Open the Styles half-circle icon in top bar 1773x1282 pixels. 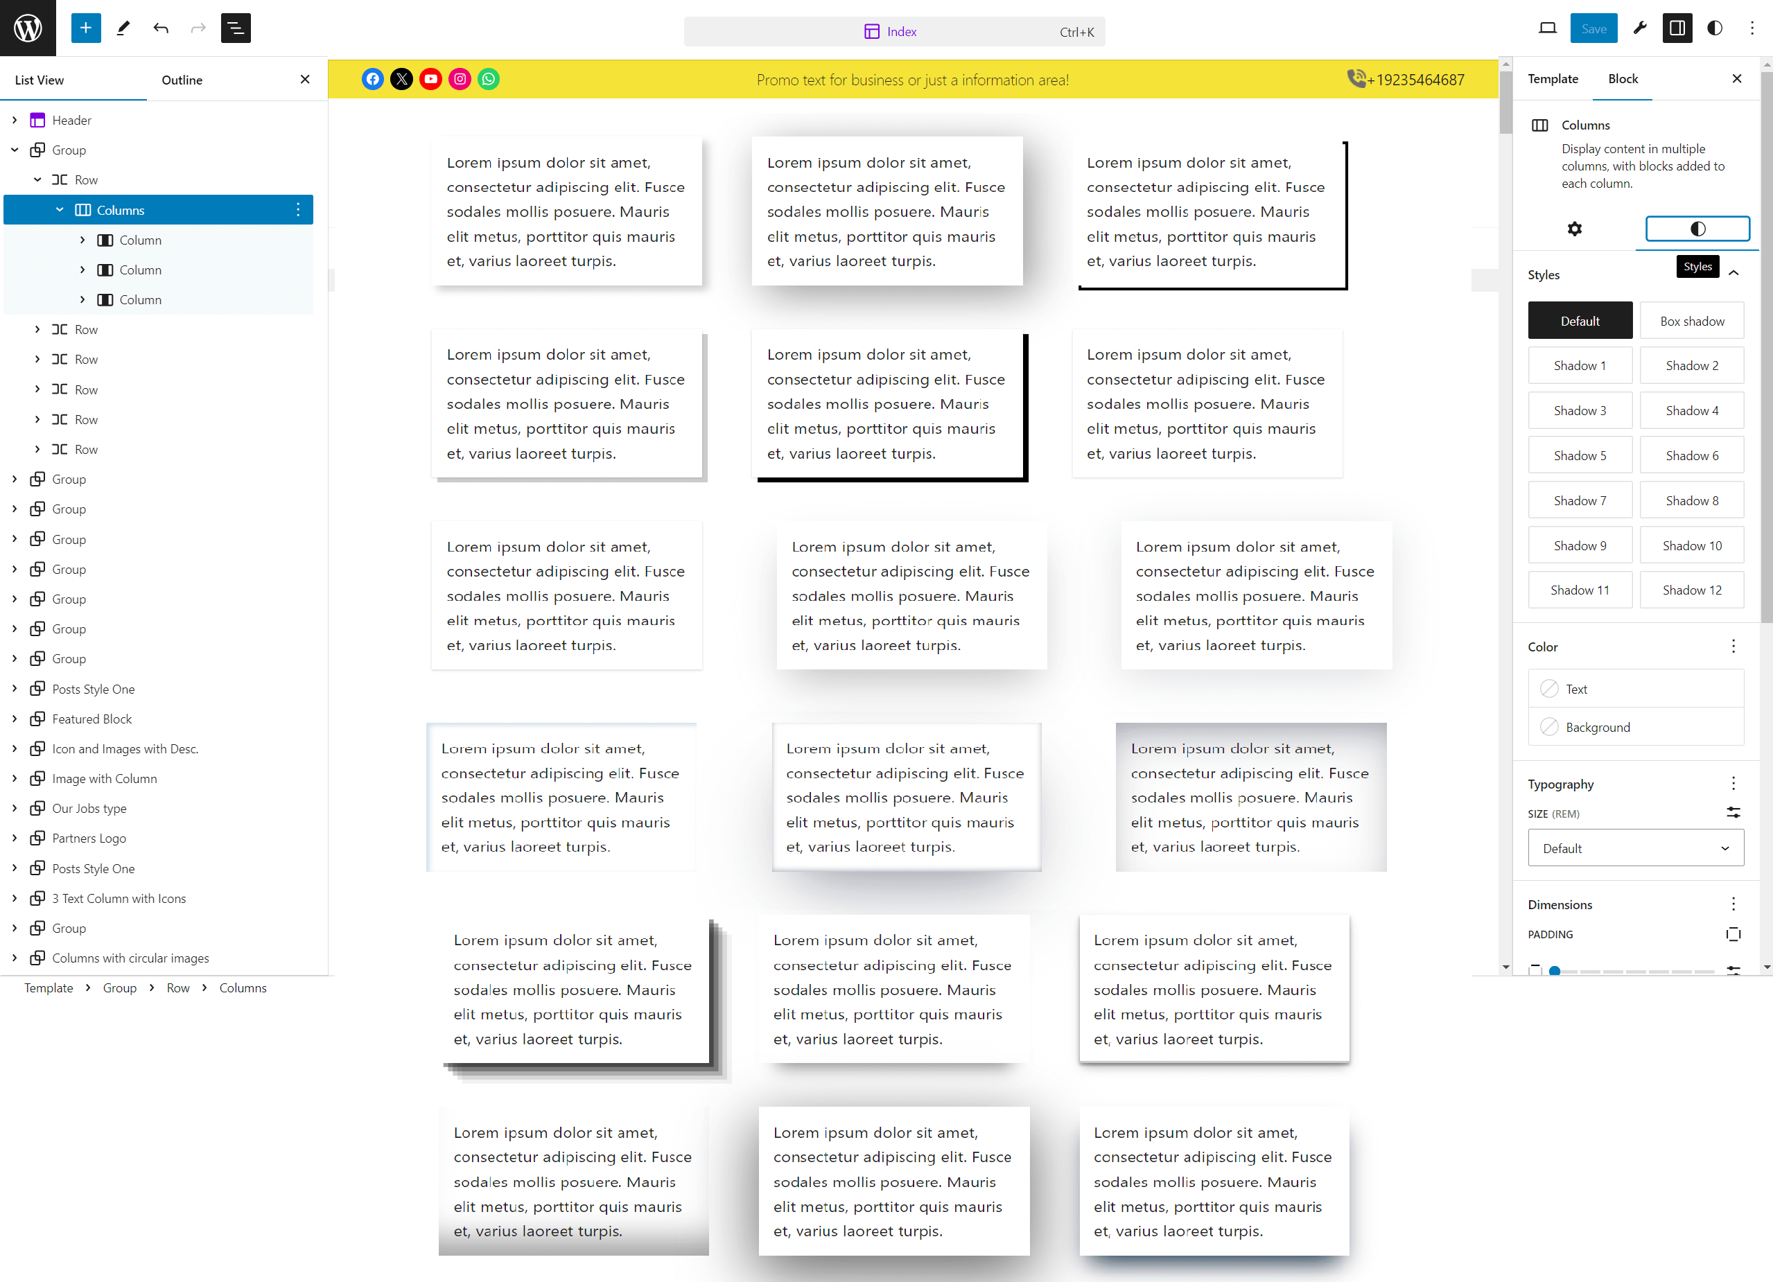(1714, 28)
